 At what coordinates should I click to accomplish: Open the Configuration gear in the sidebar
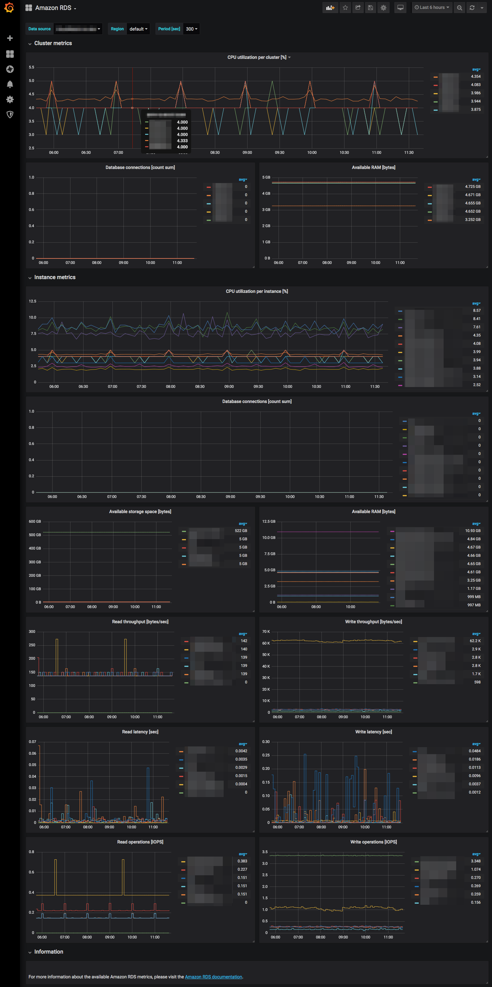[10, 99]
